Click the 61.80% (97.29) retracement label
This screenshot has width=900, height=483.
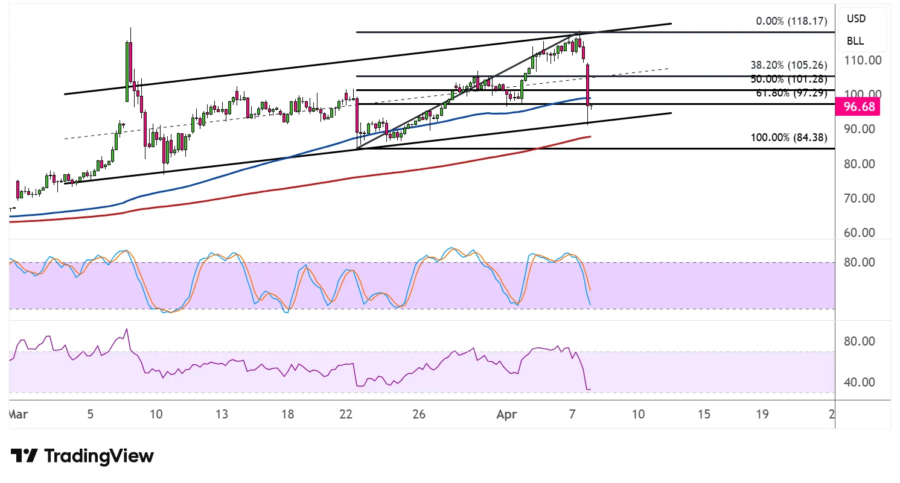click(x=791, y=93)
